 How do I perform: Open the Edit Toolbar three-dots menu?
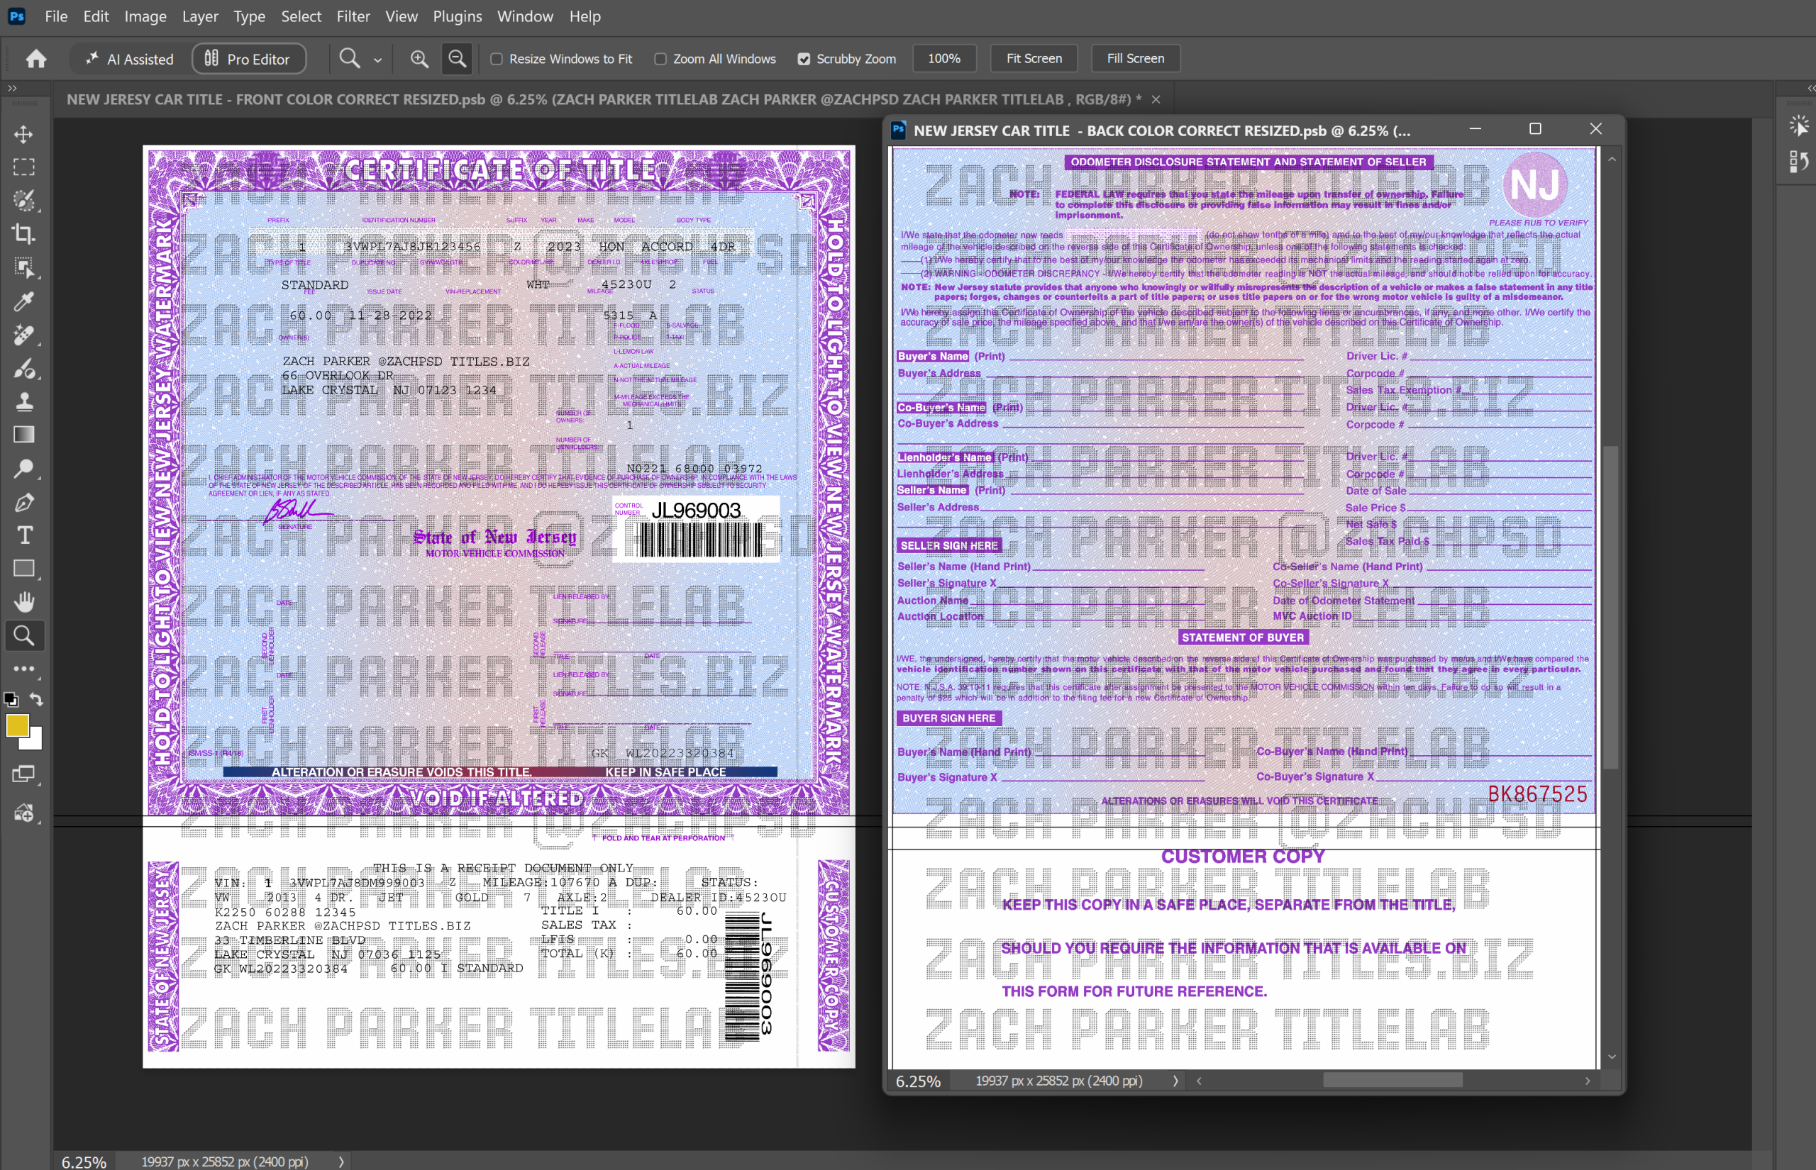tap(23, 669)
